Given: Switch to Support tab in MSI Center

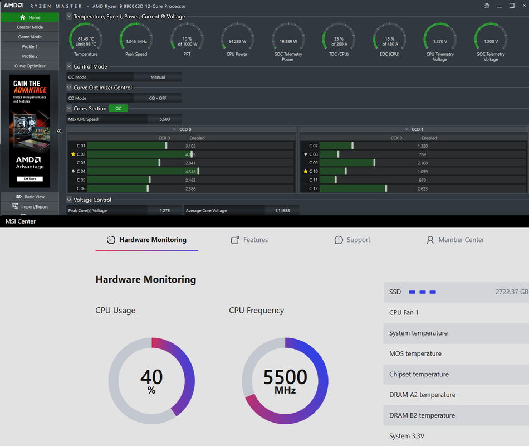Looking at the screenshot, I should (352, 240).
